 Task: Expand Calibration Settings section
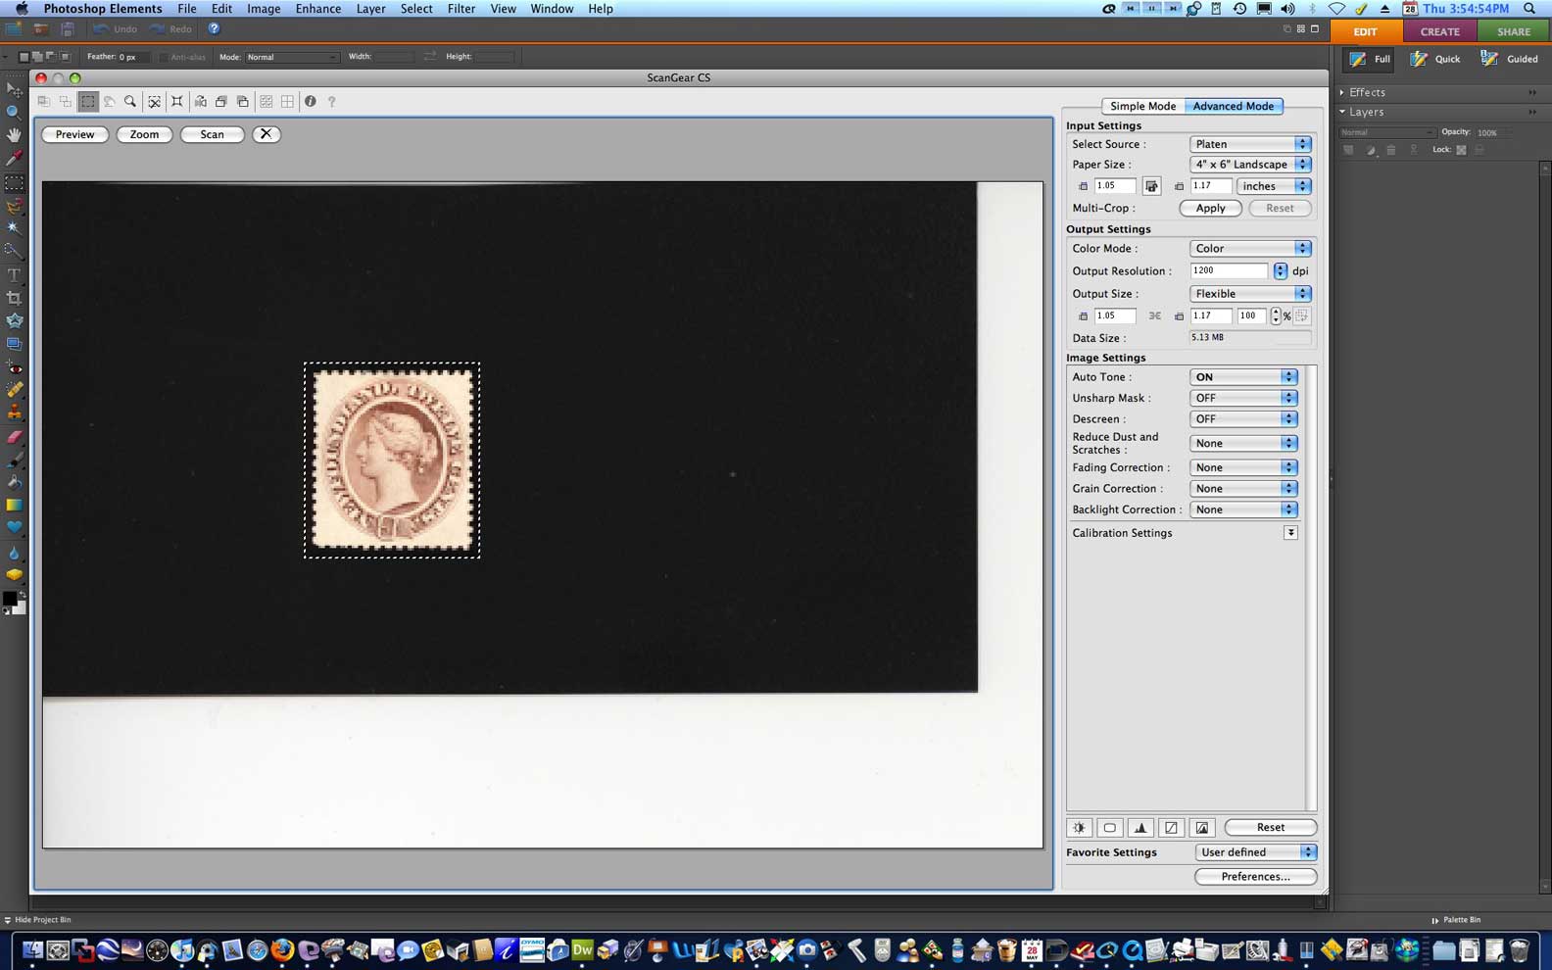coord(1290,533)
